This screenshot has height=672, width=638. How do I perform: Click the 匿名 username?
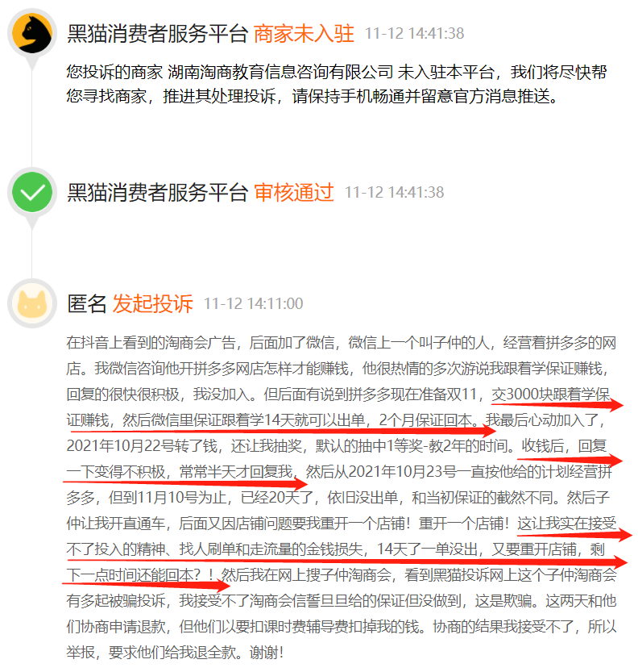tap(87, 303)
